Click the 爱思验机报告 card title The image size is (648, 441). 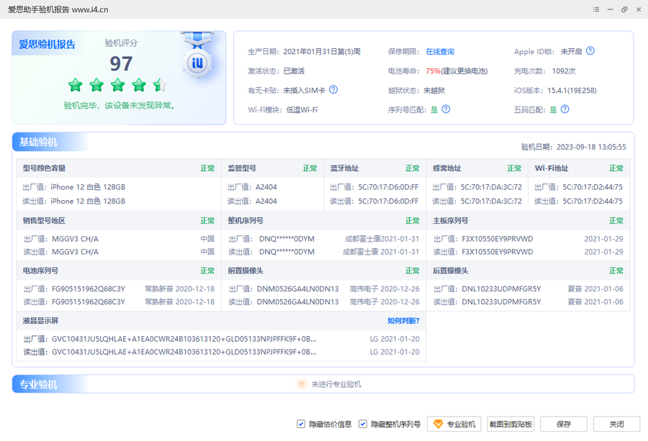(x=47, y=44)
